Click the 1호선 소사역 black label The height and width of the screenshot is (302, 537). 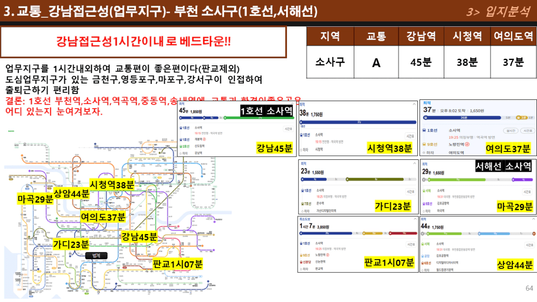pyautogui.click(x=267, y=111)
